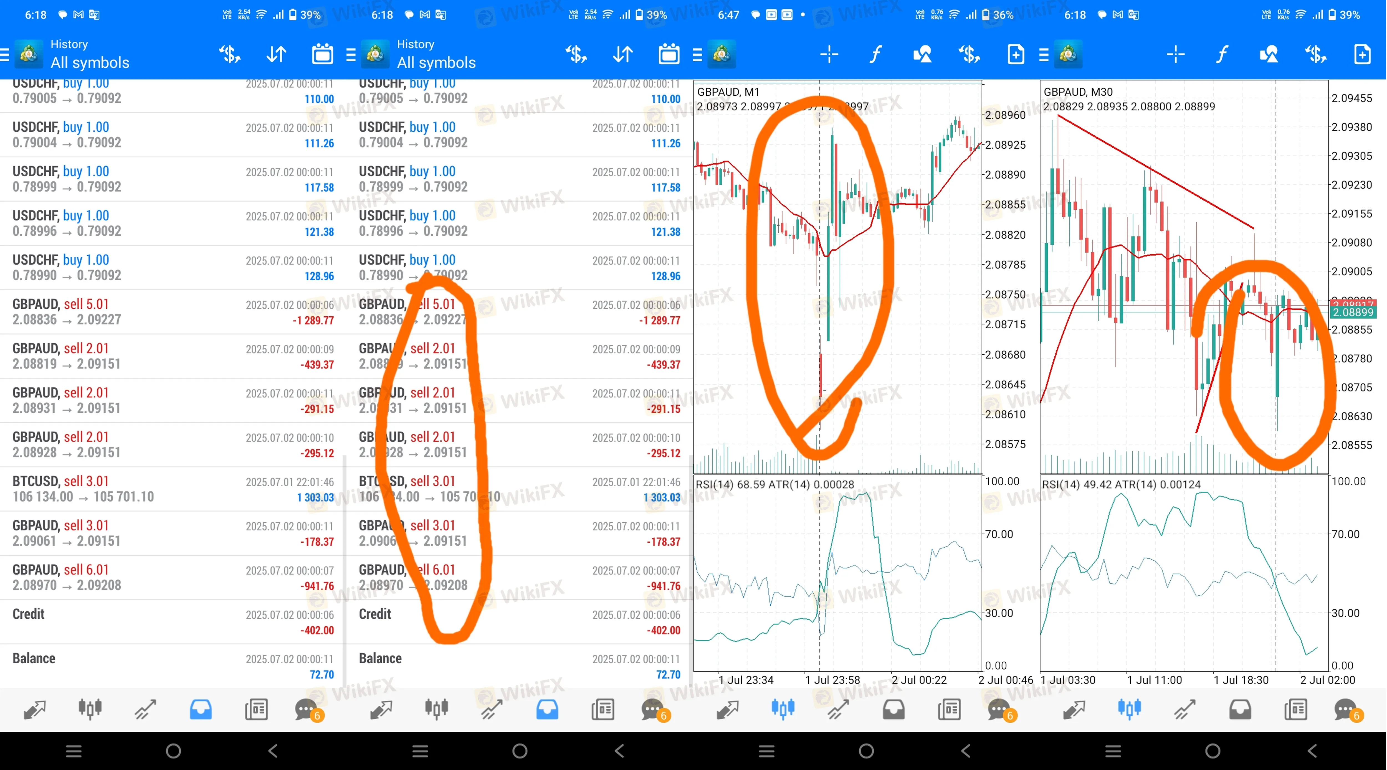Open date range calendar icon in leftmost History screen

click(323, 54)
